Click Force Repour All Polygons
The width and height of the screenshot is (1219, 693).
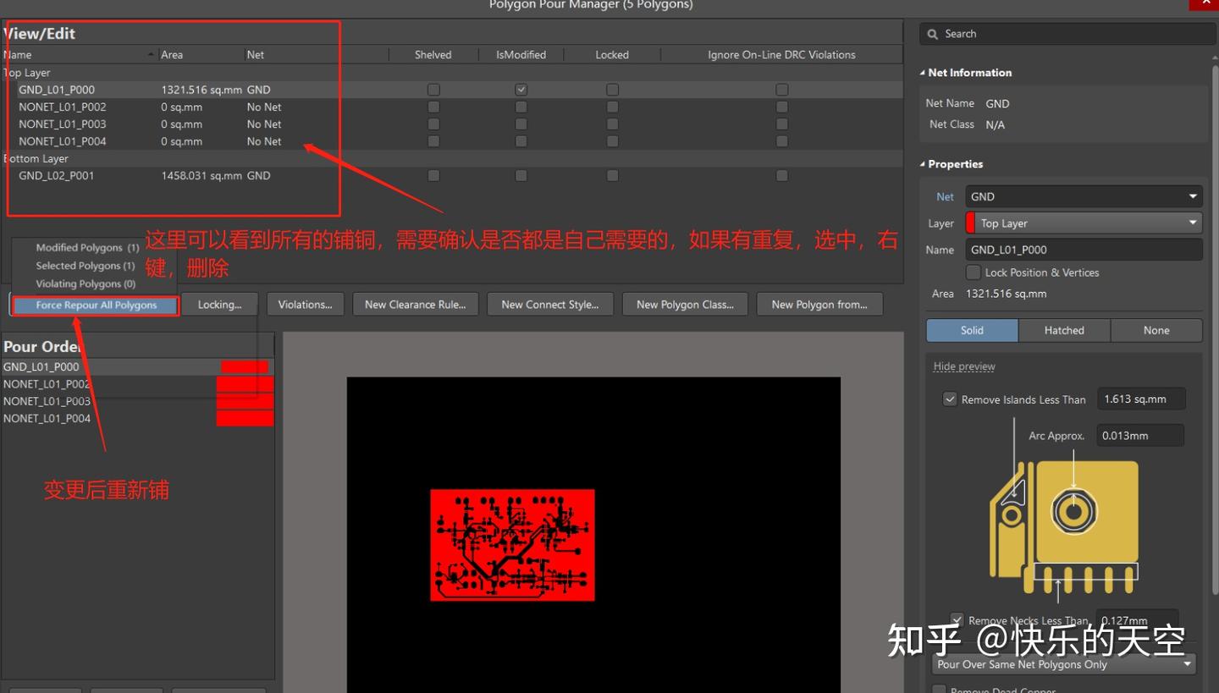[x=95, y=304]
